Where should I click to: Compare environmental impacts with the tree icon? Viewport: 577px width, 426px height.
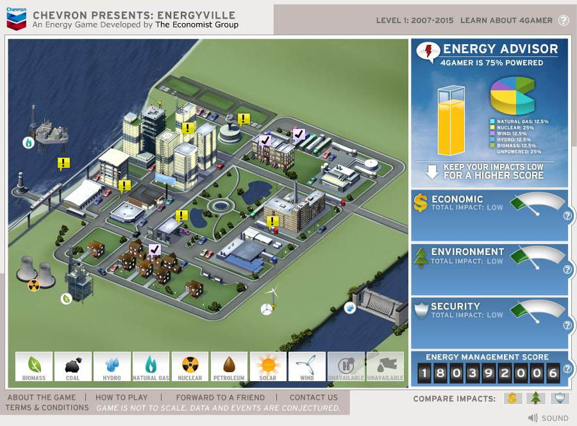click(536, 398)
